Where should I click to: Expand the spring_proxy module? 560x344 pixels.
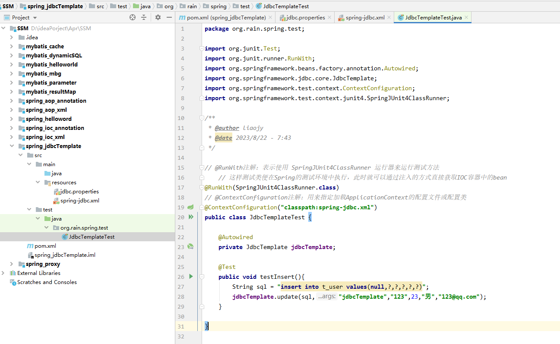[12, 264]
